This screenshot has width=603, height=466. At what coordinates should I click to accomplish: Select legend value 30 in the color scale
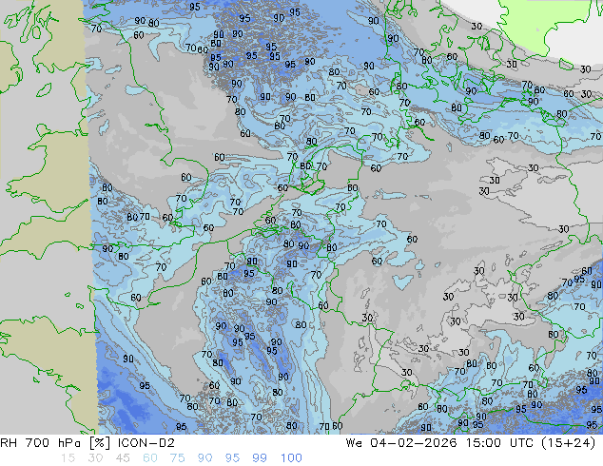tap(95, 458)
